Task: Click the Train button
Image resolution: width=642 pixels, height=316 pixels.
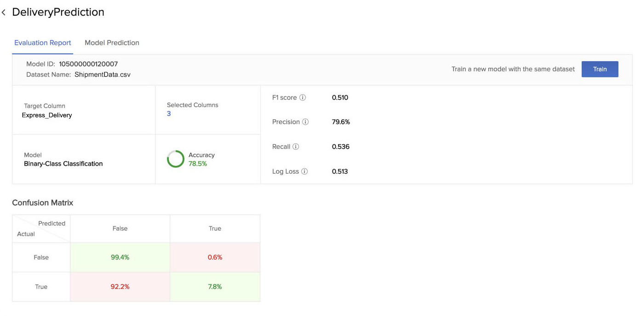Action: click(x=600, y=69)
